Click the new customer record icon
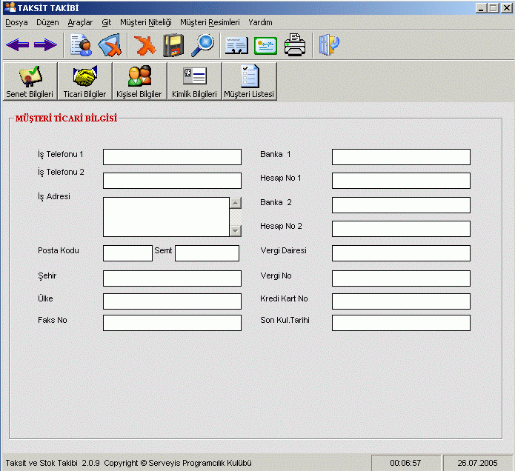 point(81,46)
